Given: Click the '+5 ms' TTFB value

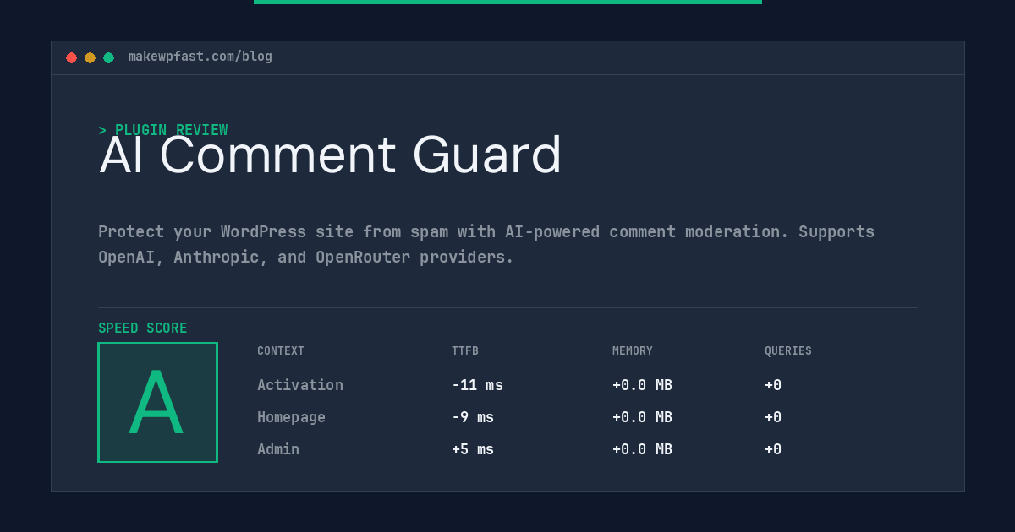Looking at the screenshot, I should [x=473, y=449].
